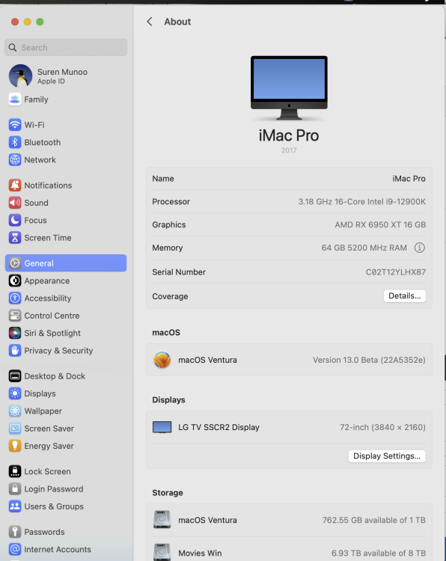Open Login Password lock icon
The height and width of the screenshot is (561, 446).
[15, 488]
